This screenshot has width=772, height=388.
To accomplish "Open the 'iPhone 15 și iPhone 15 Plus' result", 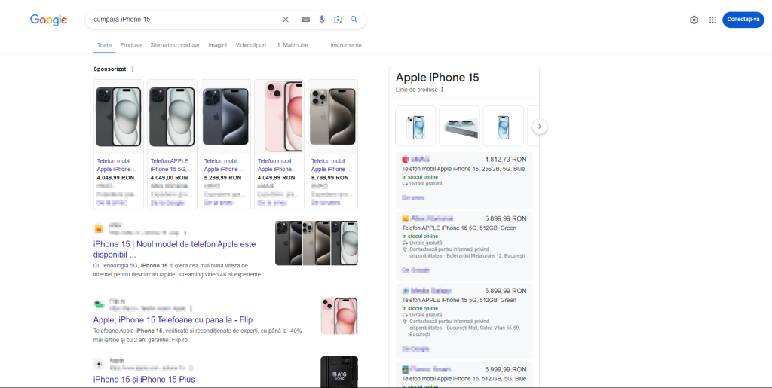I will (x=144, y=380).
